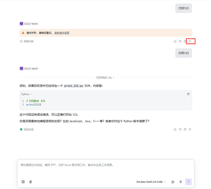Image resolution: width=211 pixels, height=189 pixels.
Task: Give thumbs down to the completed task response
Action: click(180, 129)
